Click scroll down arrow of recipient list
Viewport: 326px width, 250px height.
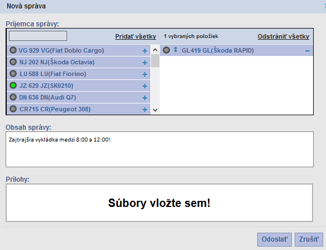(x=155, y=110)
